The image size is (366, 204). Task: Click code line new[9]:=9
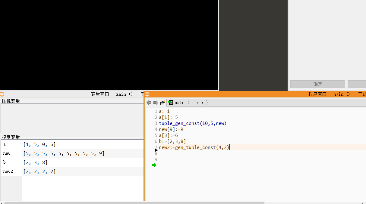pyautogui.click(x=171, y=129)
